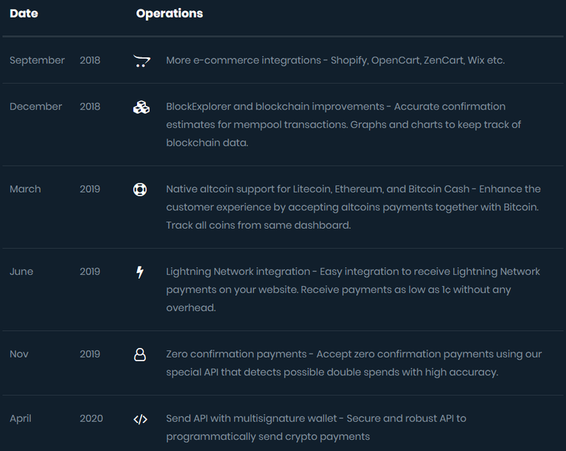Image resolution: width=566 pixels, height=451 pixels.
Task: Click the user profile icon
Action: 140,355
